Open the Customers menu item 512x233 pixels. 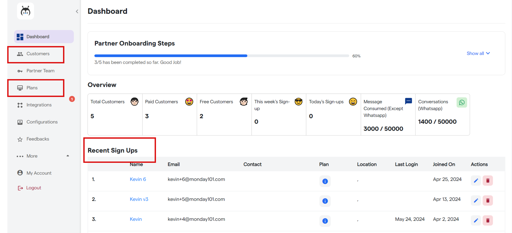tap(38, 54)
